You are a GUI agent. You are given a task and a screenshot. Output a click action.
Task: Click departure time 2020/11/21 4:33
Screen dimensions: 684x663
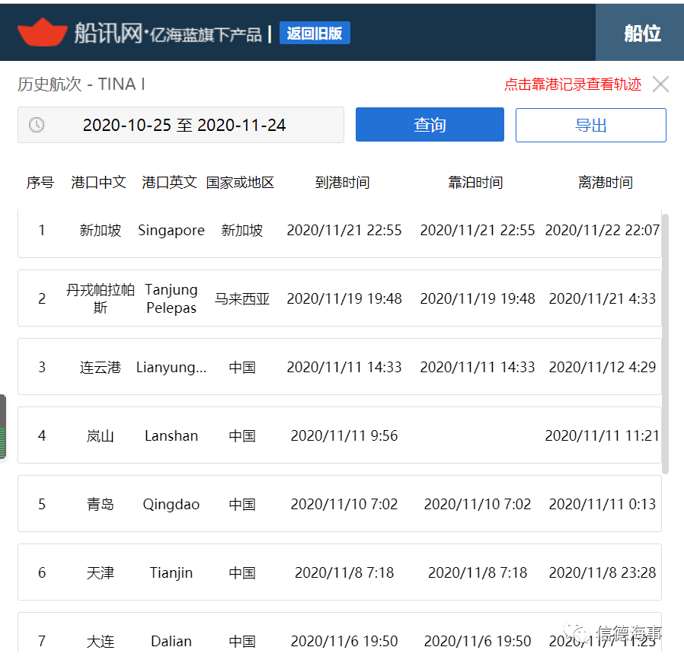[602, 298]
